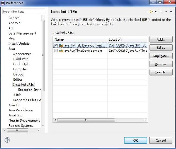Click the tree panel scroll down arrow

pos(43,126)
